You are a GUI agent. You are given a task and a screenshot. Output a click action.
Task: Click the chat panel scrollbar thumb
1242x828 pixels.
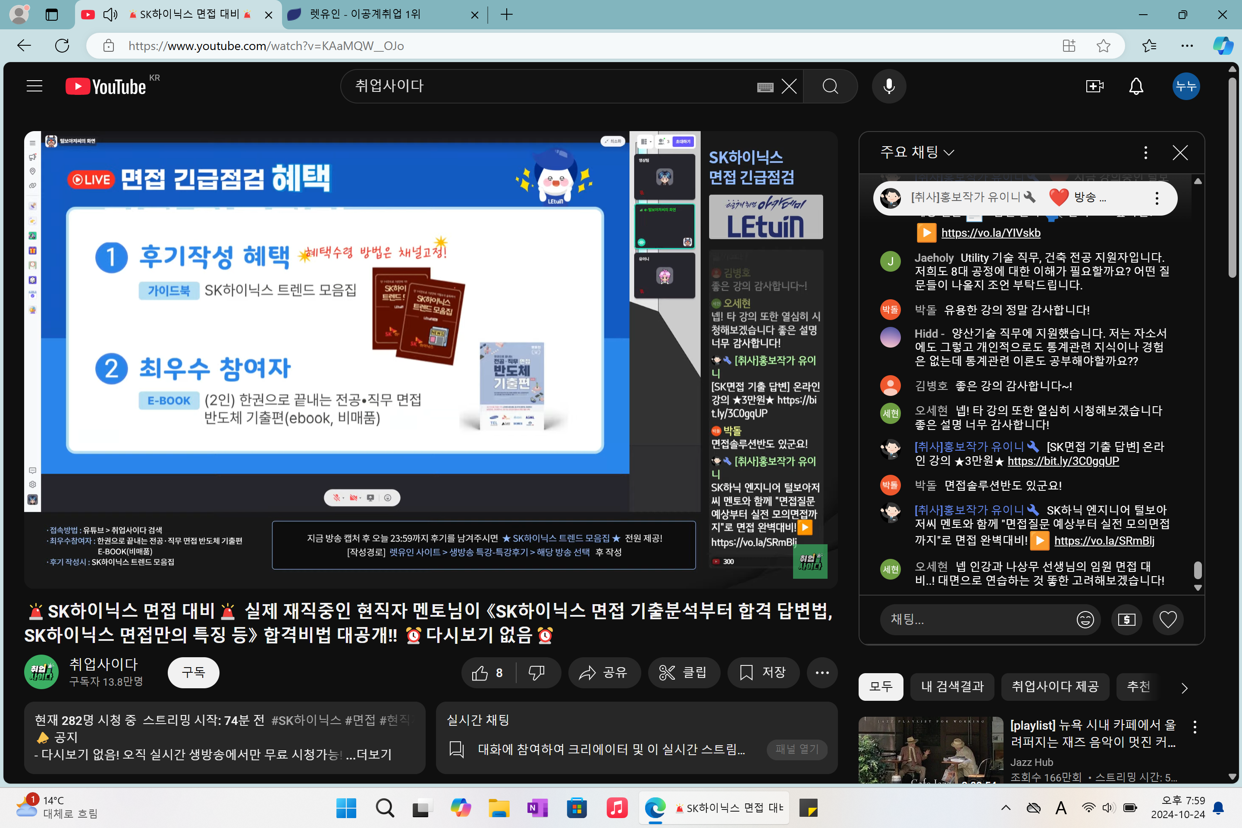[1198, 570]
